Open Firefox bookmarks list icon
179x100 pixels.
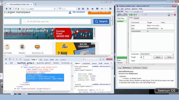[83, 9]
